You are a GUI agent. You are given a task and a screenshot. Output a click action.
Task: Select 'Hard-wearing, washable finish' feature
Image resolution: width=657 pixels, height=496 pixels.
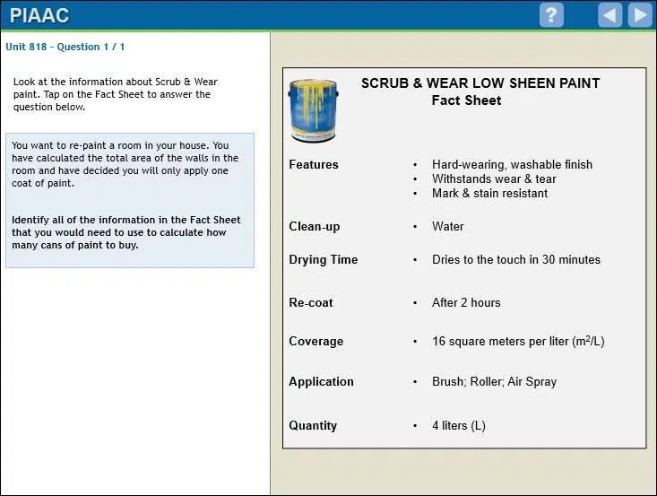click(512, 165)
